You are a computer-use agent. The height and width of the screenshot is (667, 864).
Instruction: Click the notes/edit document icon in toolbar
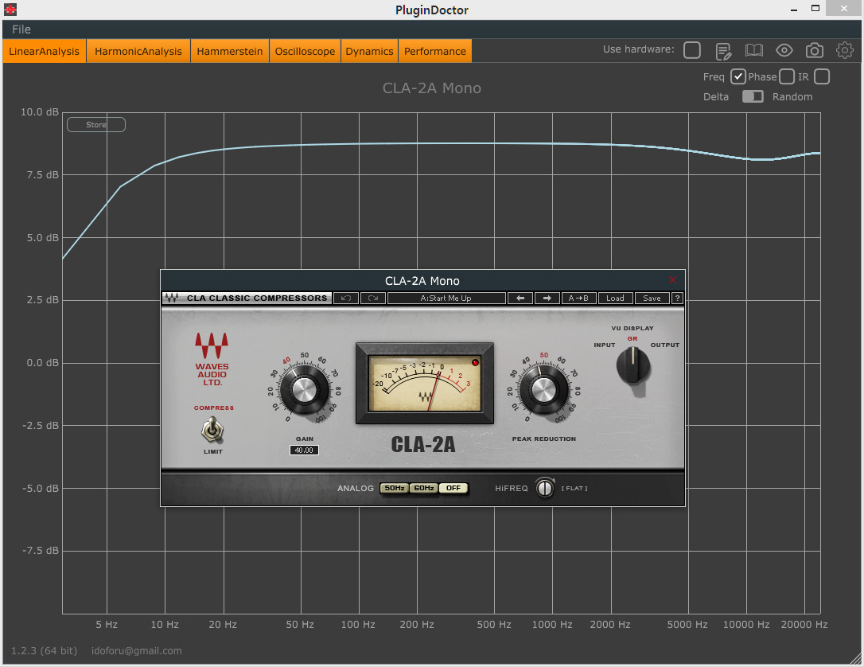click(x=723, y=51)
